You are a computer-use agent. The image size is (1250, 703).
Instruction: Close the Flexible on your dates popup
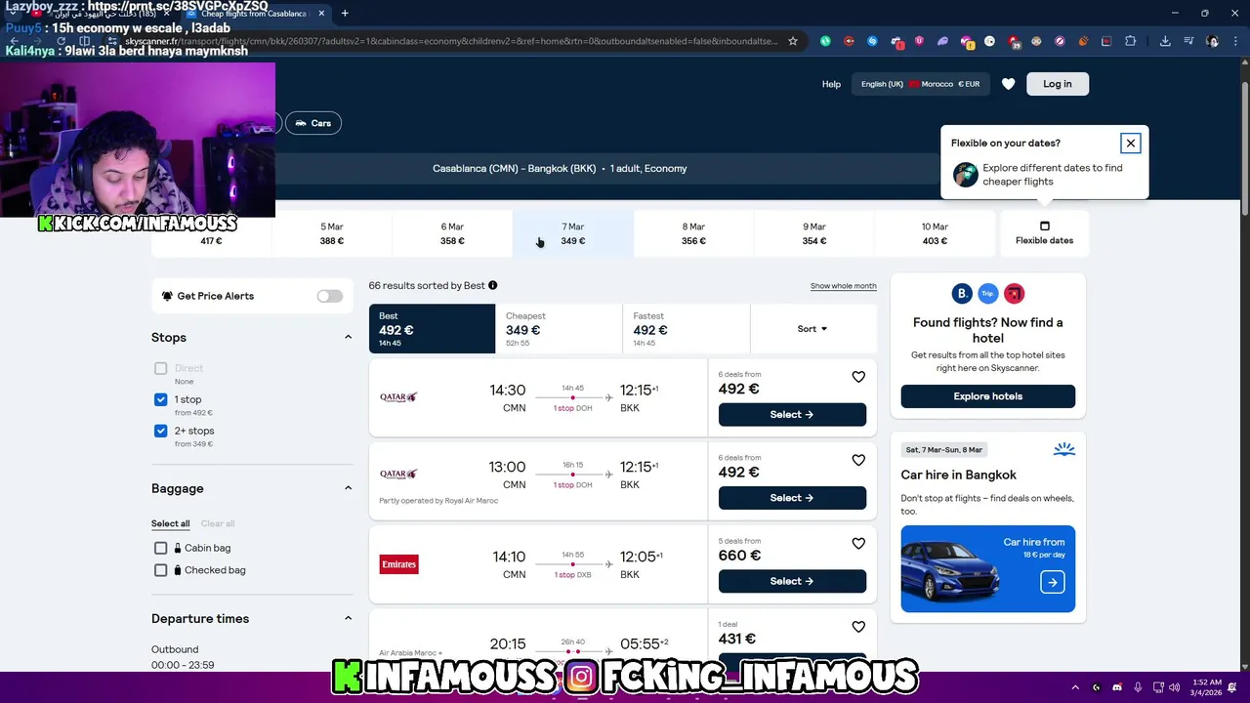pos(1130,144)
